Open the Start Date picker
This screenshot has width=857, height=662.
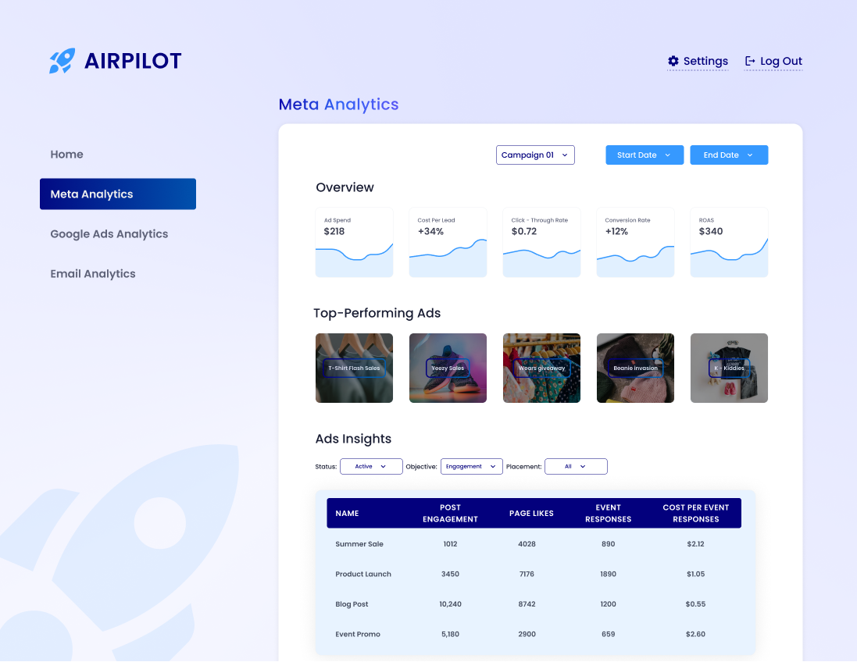(x=645, y=155)
